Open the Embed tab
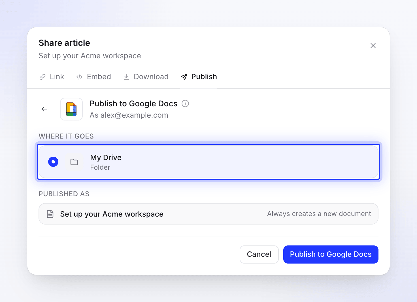 coord(93,77)
